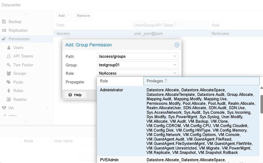Open Pools using the tag icon
The width and height of the screenshot is (263, 163).
coord(9,82)
